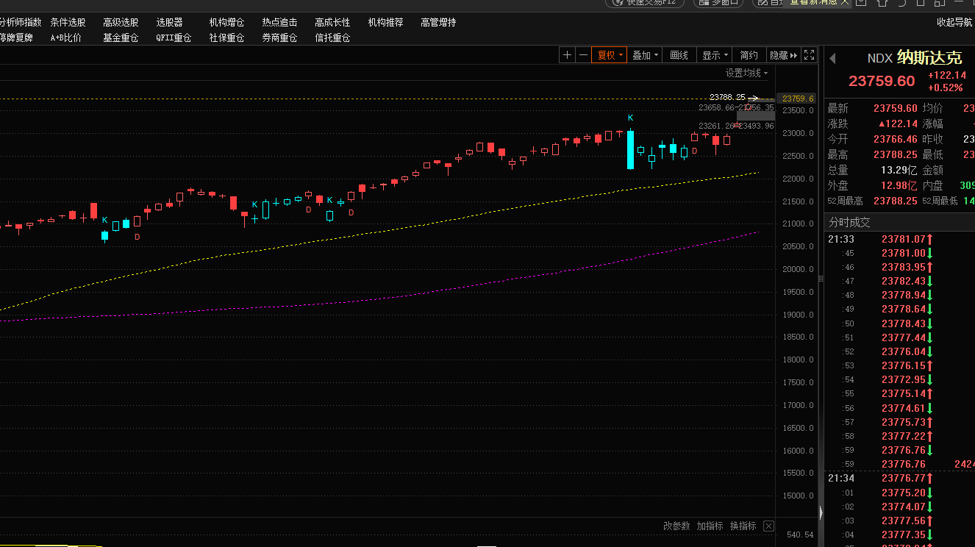The image size is (975, 547).
Task: Open 机构增仓 navigation item
Action: click(x=226, y=23)
